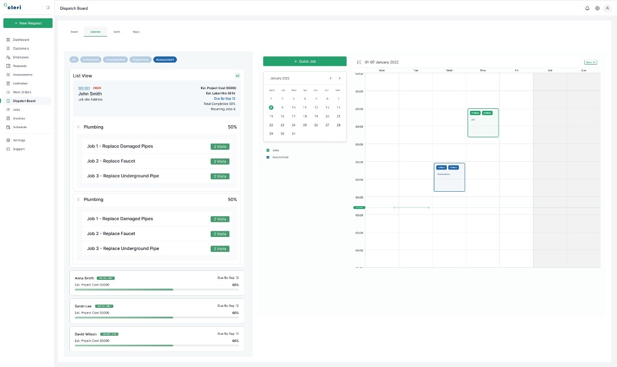Toggle the Scheduled filter chip
This screenshot has width=617, height=367.
[x=91, y=60]
